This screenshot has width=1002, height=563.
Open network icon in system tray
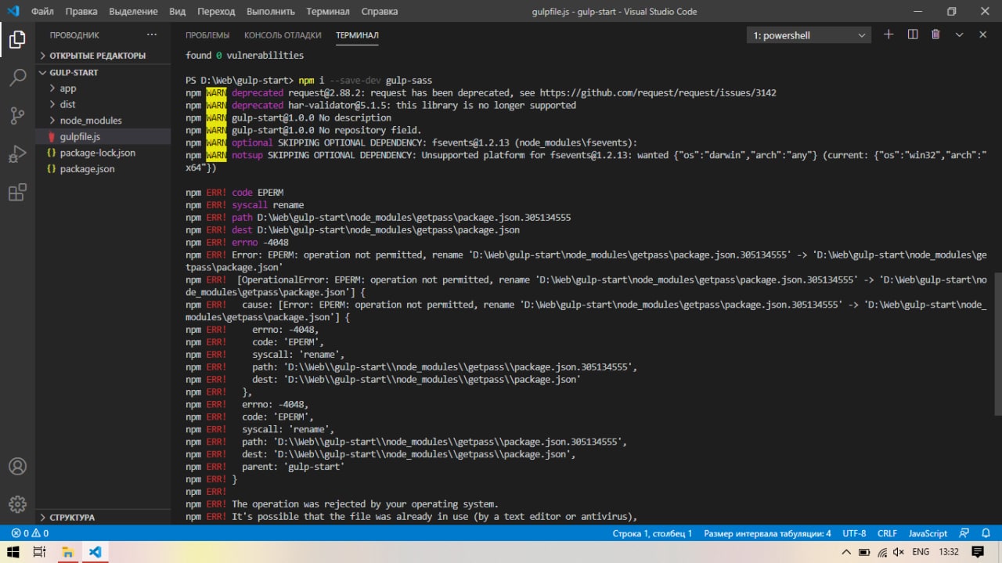click(881, 552)
